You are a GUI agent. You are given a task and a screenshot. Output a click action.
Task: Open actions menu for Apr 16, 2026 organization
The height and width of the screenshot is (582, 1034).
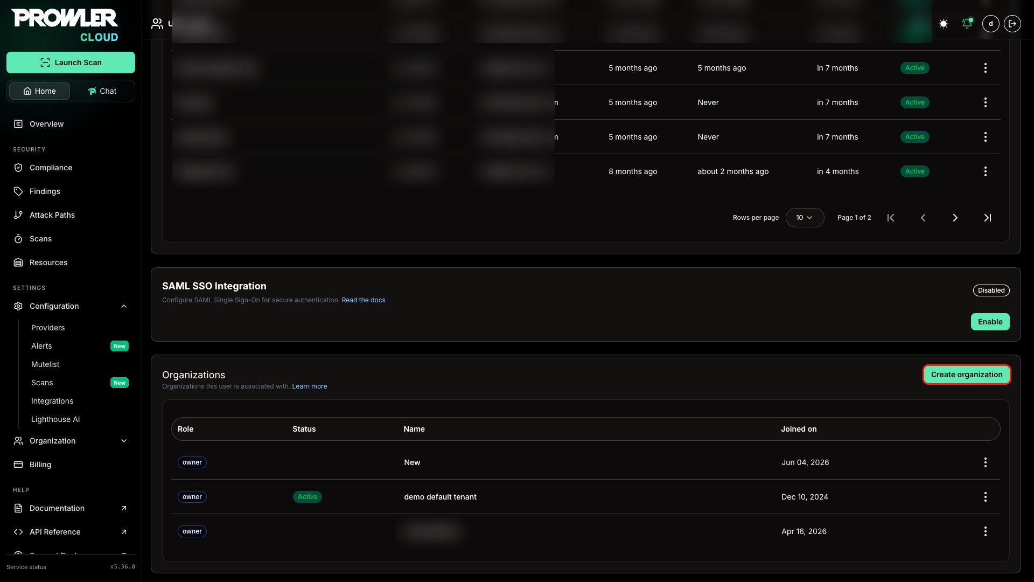(986, 531)
